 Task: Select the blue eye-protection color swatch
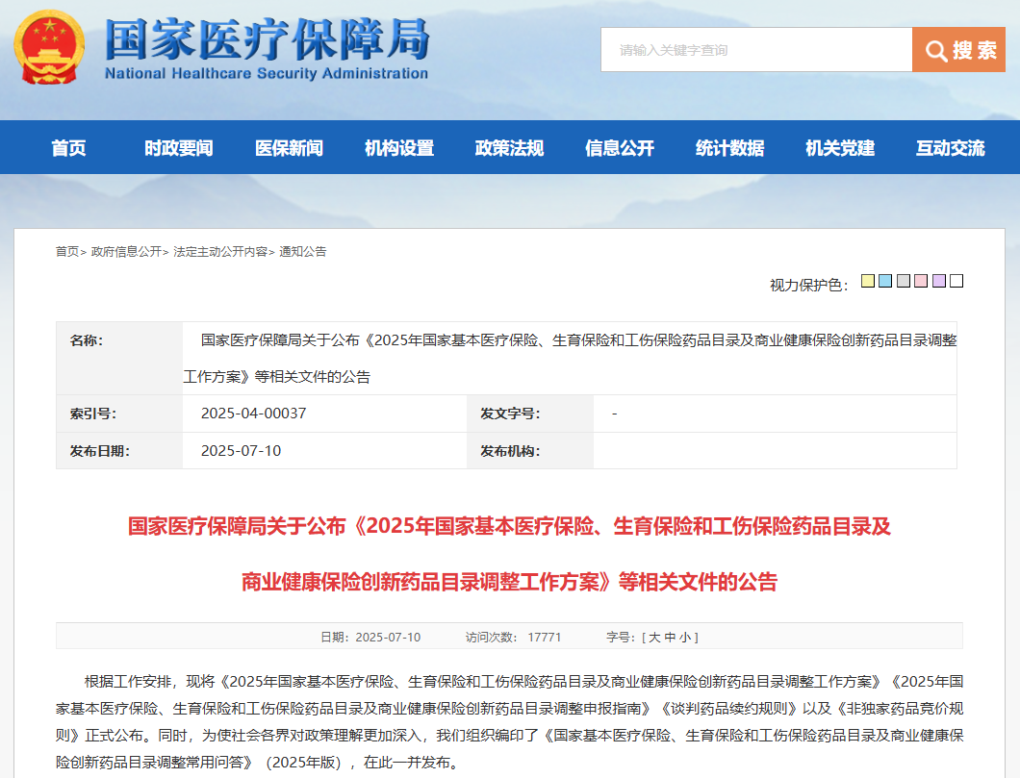(x=885, y=281)
